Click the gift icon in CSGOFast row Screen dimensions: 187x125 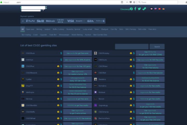point(58,66)
